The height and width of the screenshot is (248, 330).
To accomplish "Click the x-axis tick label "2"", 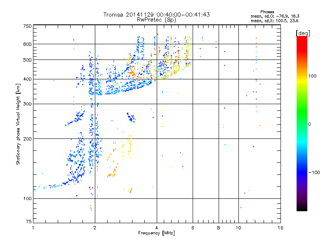I will click(95, 228).
